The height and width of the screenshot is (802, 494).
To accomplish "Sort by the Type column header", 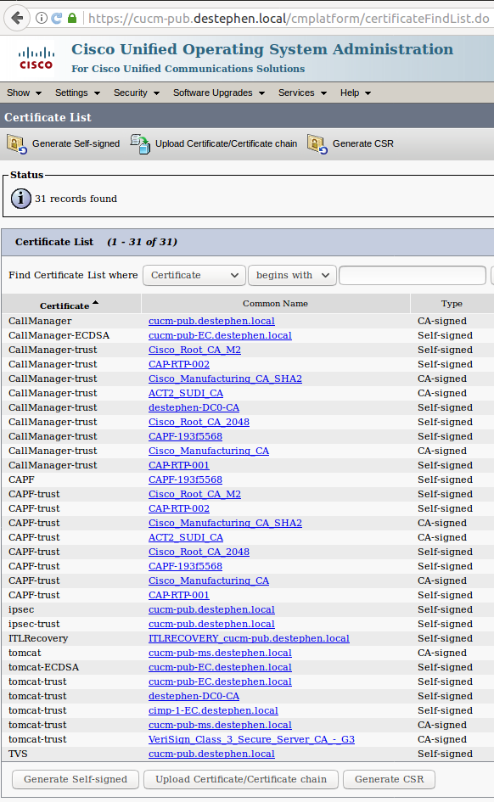I will click(x=452, y=303).
